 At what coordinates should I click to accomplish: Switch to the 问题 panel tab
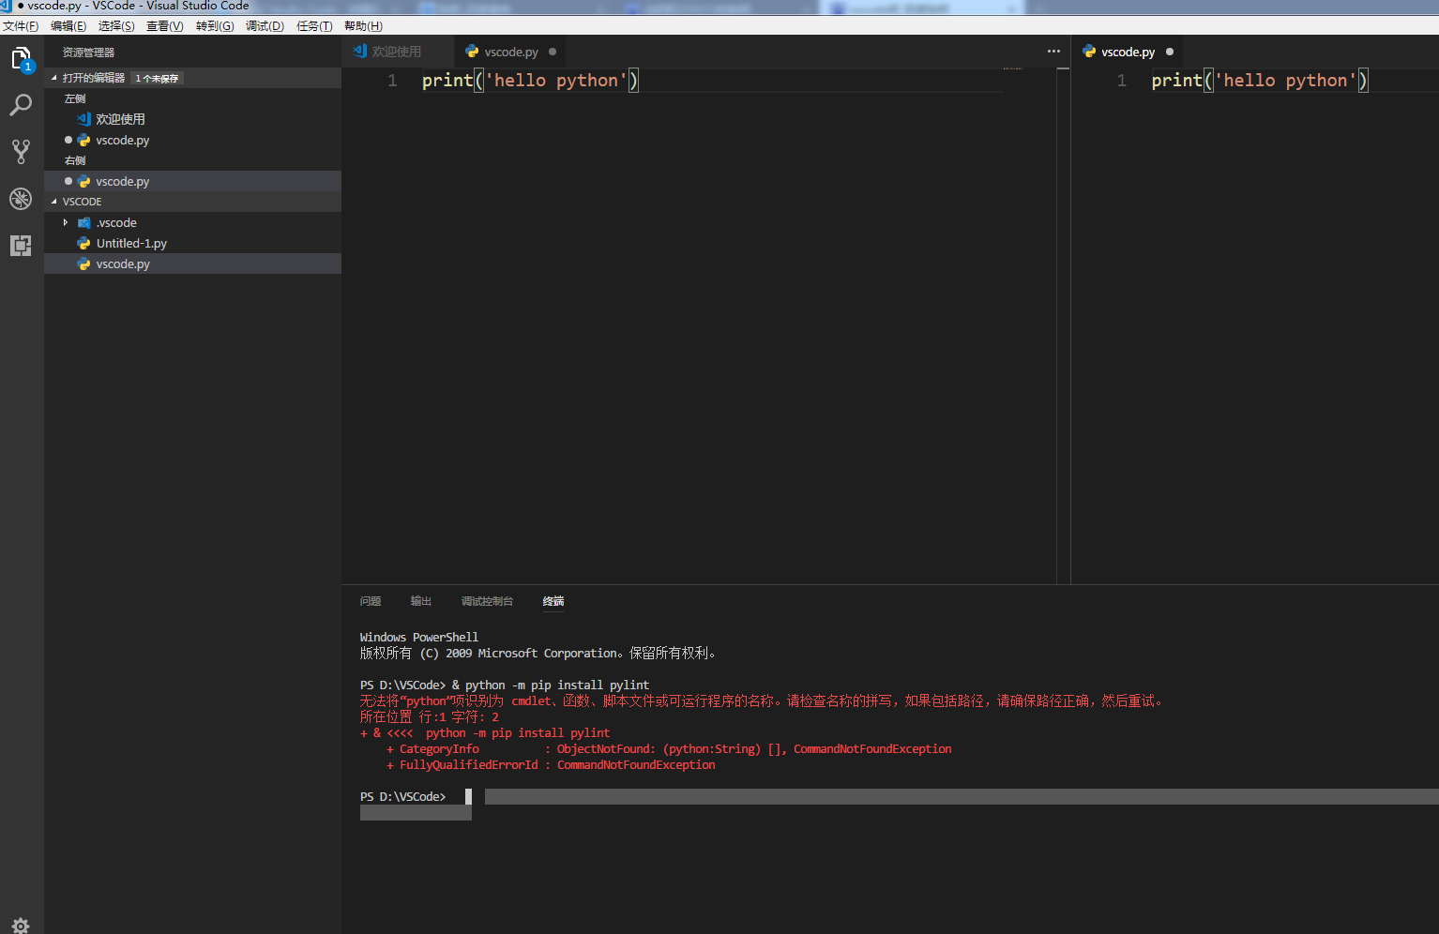371,601
